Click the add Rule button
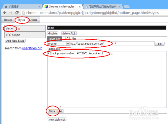The image size is (168, 124). pyautogui.click(x=54, y=49)
